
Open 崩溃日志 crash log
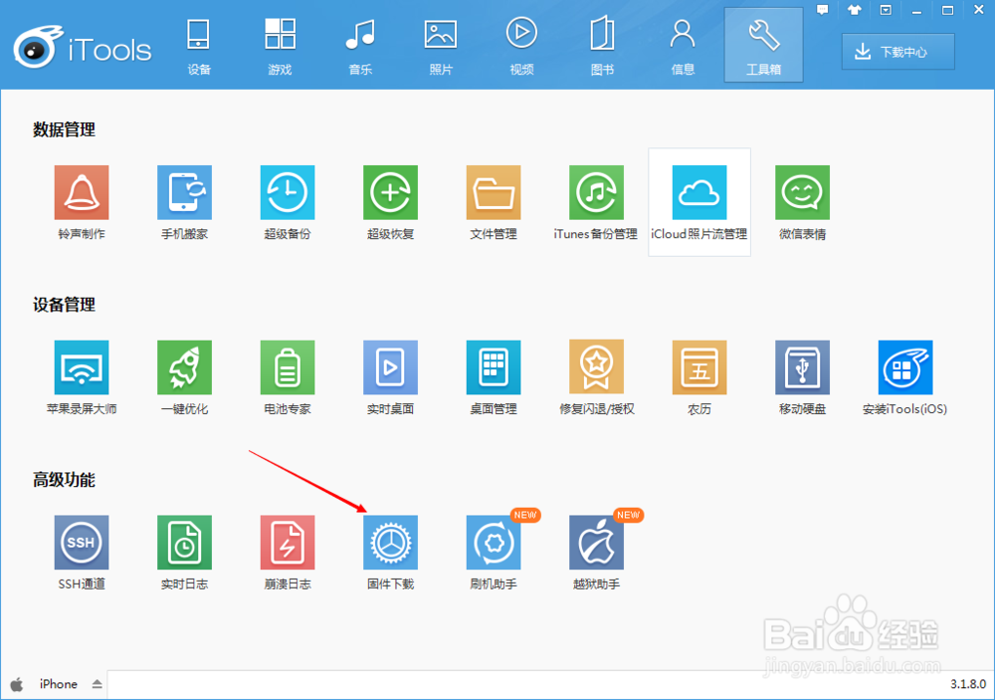[288, 543]
